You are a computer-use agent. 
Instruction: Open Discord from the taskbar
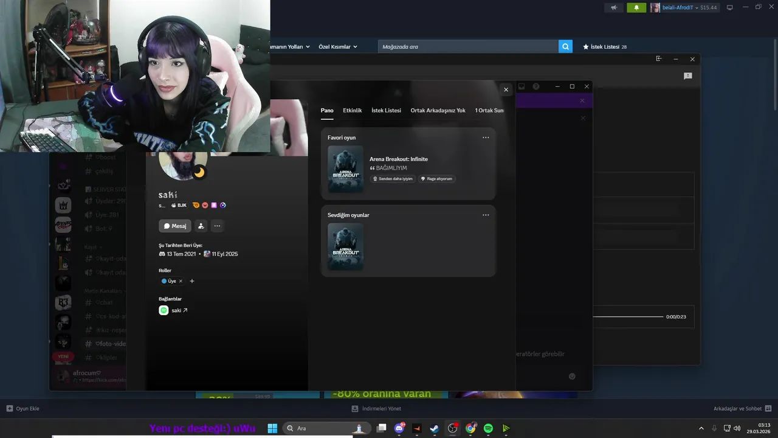[x=399, y=428]
